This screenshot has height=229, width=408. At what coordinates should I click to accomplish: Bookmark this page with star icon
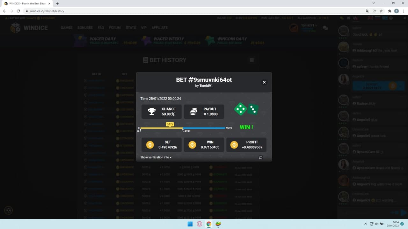(x=381, y=11)
